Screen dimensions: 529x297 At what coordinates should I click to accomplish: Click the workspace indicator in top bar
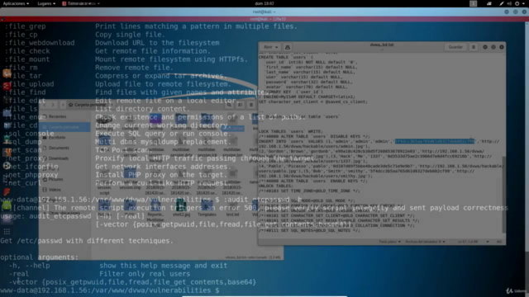(x=474, y=3)
